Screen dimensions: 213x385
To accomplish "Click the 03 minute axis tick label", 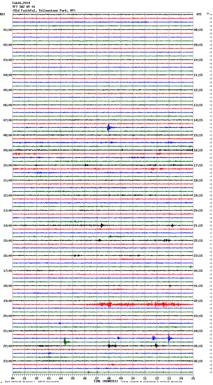I will [x=49, y=378].
